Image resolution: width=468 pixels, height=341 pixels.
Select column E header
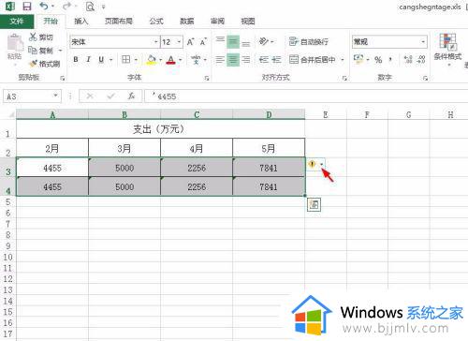pyautogui.click(x=326, y=114)
